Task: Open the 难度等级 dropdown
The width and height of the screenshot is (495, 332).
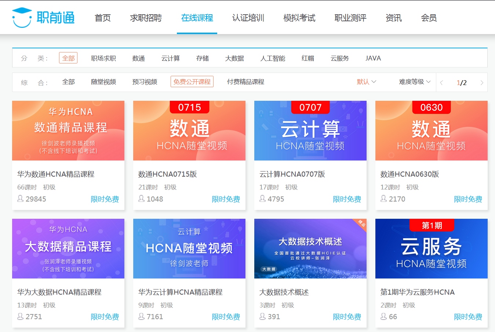Action: [x=414, y=82]
